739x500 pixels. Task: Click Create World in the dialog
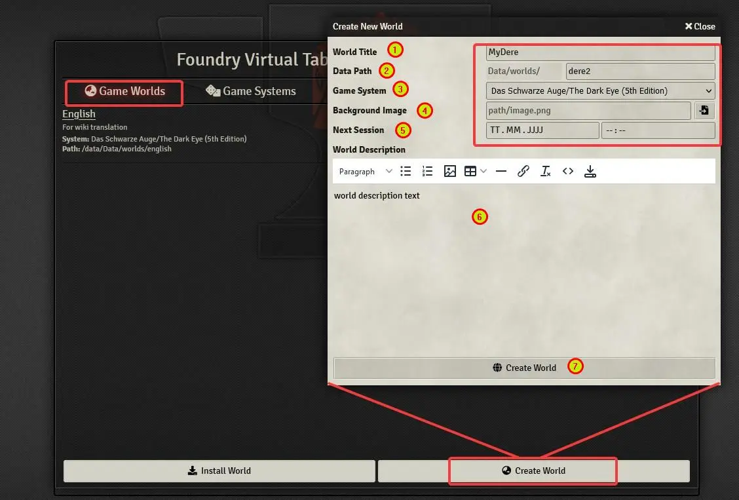[524, 368]
